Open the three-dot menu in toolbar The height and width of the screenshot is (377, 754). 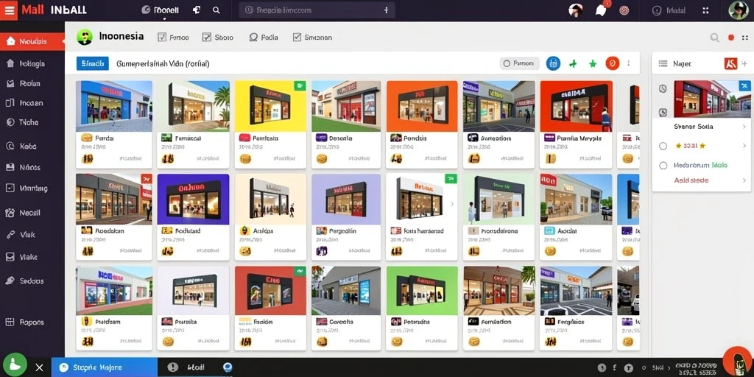click(x=629, y=63)
